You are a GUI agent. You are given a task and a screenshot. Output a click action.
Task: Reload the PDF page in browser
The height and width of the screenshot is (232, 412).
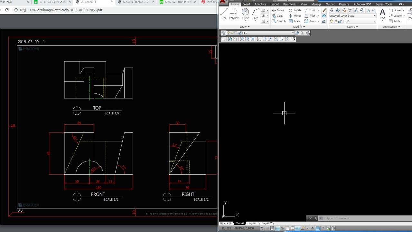[x=7, y=10]
